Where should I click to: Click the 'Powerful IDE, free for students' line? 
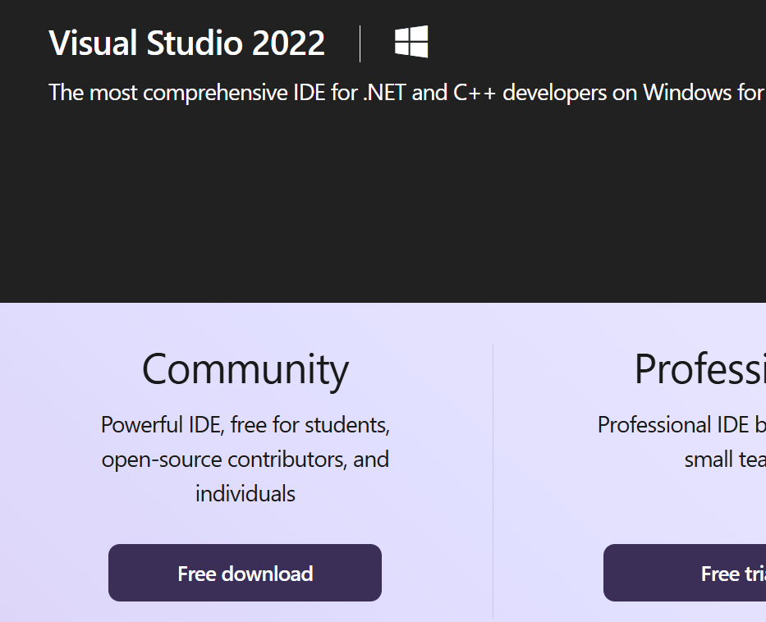[245, 424]
